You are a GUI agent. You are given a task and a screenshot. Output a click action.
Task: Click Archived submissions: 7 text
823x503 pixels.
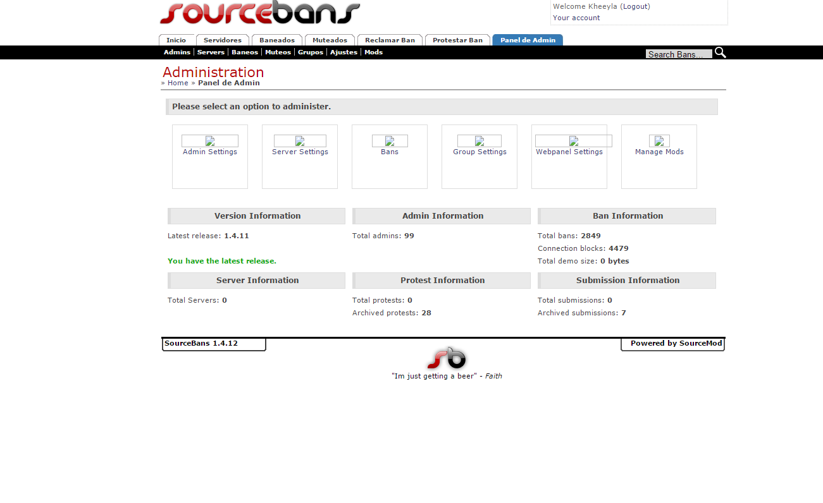click(582, 313)
